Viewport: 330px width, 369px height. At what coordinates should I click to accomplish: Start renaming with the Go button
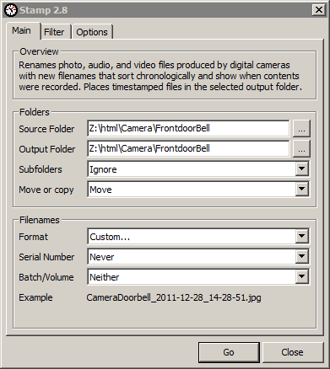click(229, 352)
